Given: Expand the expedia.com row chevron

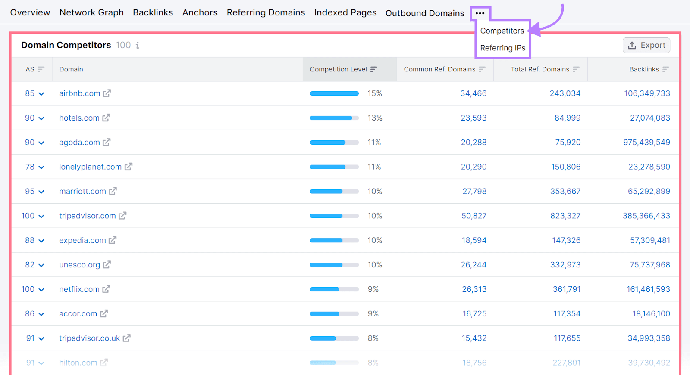Looking at the screenshot, I should point(41,241).
